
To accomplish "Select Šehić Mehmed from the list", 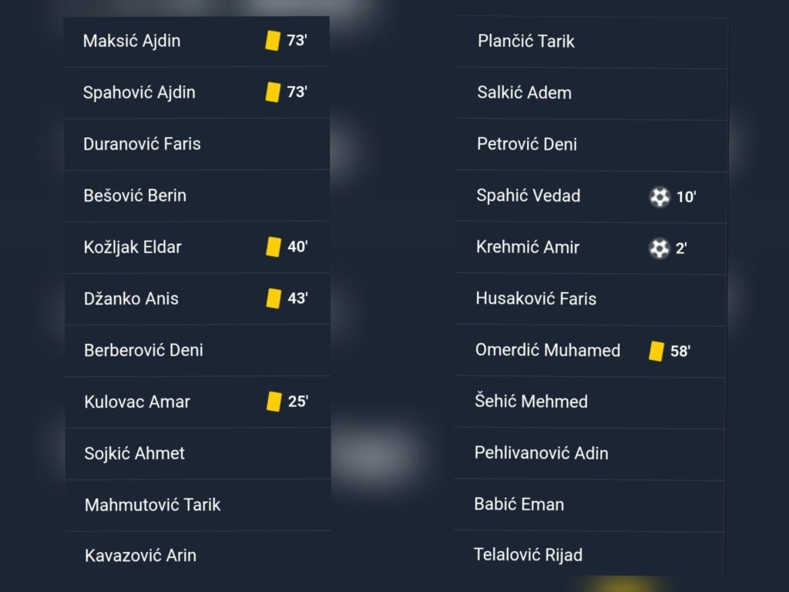I will click(x=532, y=402).
